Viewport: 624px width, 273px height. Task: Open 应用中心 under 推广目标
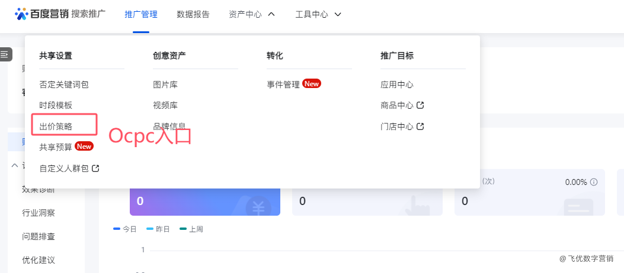[x=397, y=84]
